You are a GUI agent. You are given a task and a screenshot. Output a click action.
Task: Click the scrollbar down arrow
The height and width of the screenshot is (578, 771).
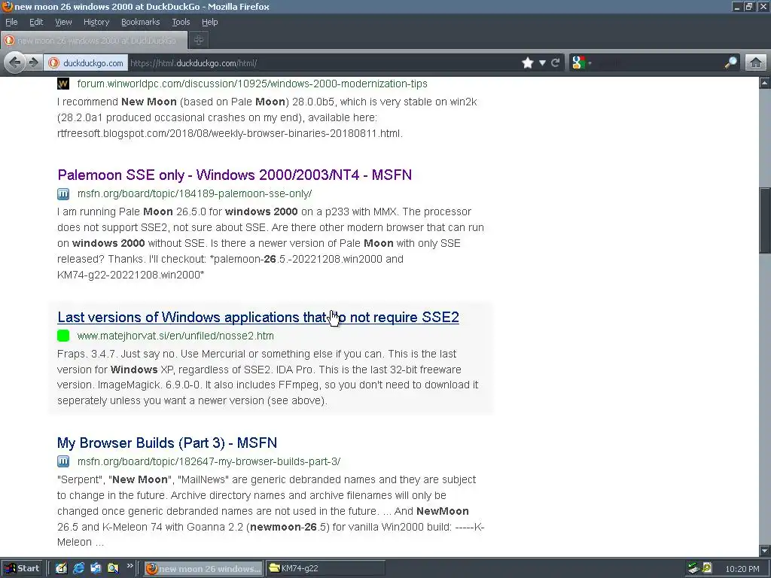click(x=765, y=550)
